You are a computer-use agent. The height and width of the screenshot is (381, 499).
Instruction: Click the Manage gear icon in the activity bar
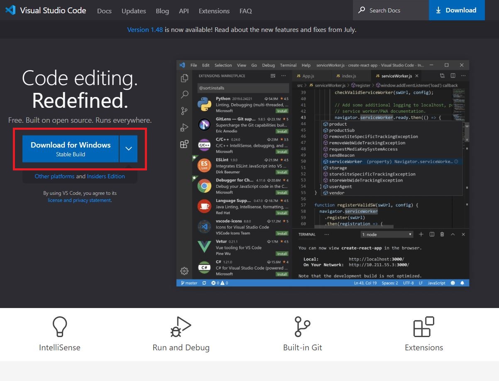click(x=184, y=271)
